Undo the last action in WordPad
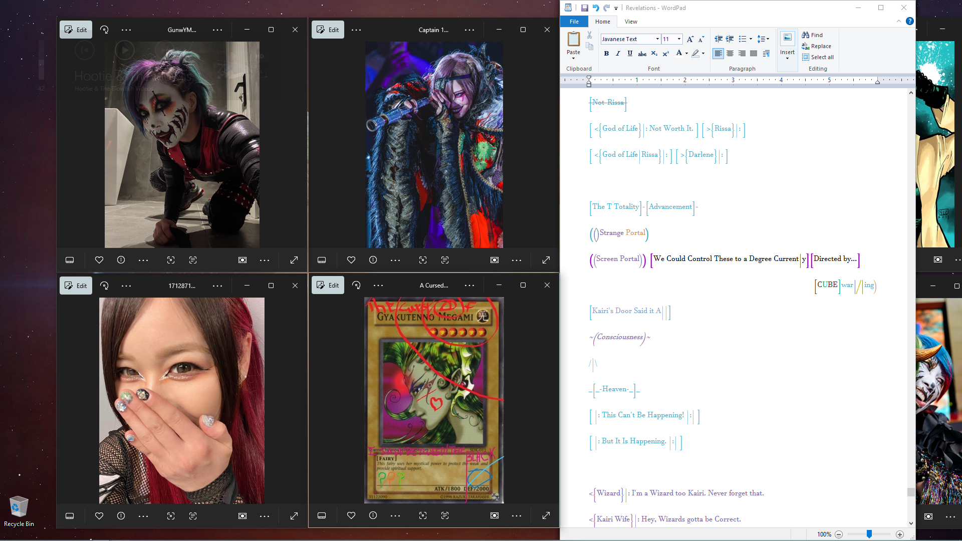 pyautogui.click(x=596, y=8)
